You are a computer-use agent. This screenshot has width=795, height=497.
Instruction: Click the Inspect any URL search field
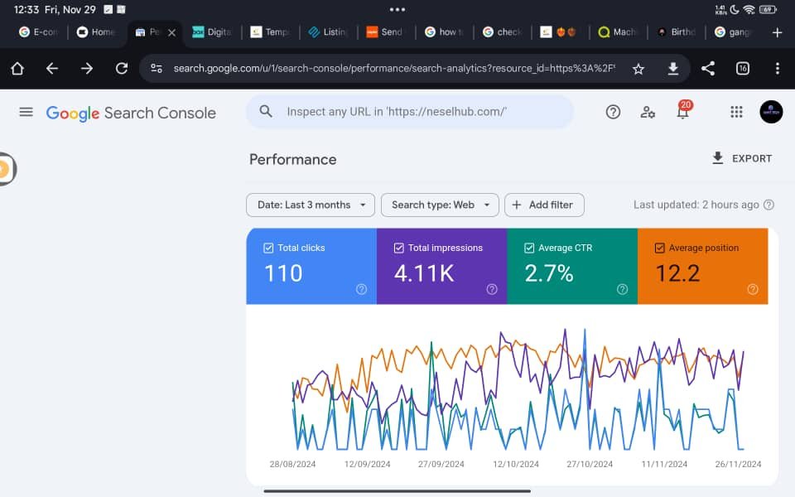click(x=410, y=111)
